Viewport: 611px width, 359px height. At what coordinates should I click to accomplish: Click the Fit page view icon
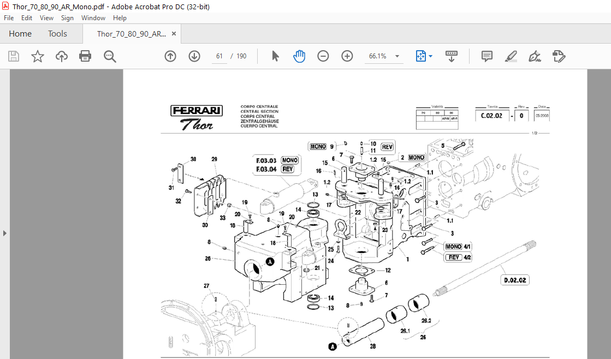tap(421, 56)
